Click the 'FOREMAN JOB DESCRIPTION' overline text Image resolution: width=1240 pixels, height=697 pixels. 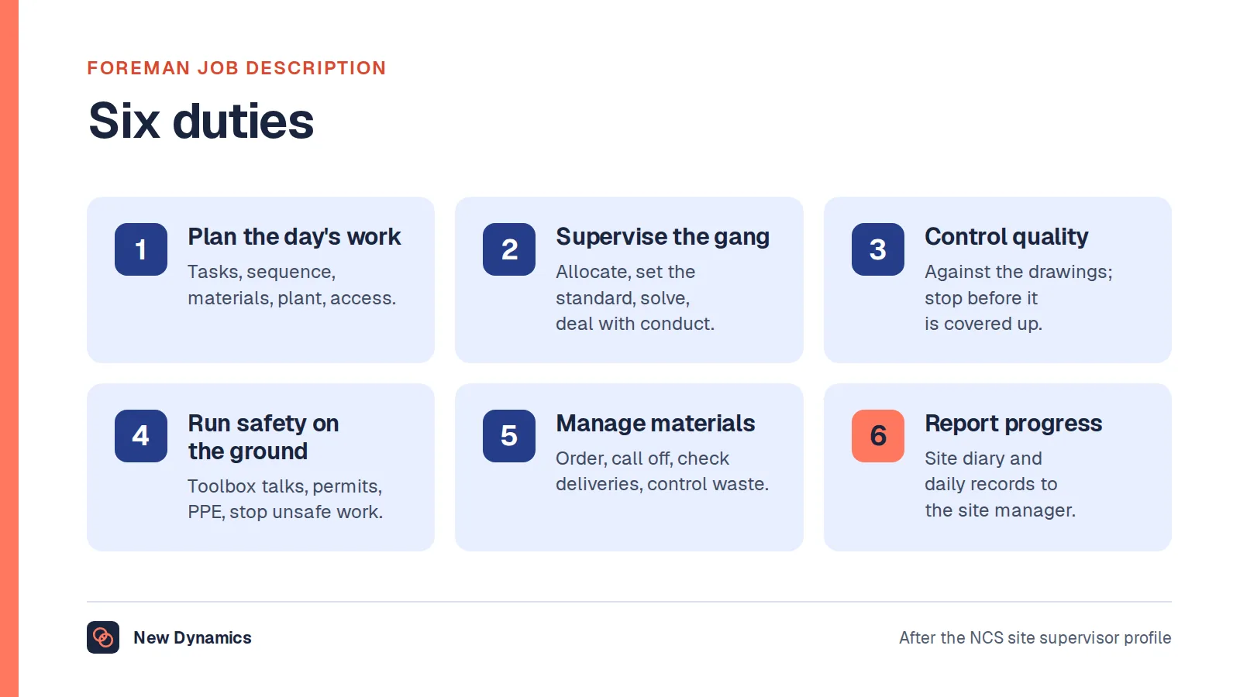tap(236, 68)
